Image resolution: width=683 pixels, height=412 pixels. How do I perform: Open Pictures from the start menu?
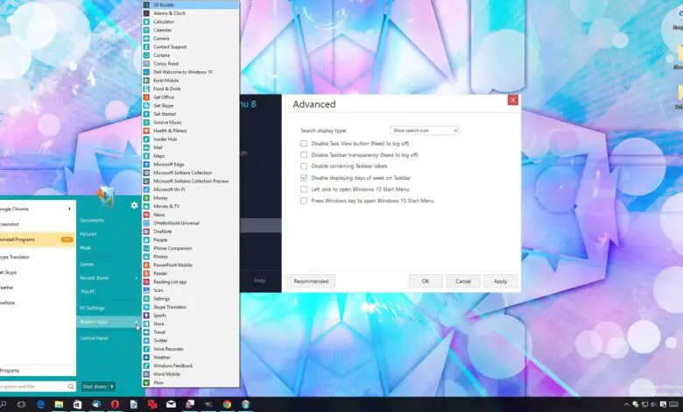[x=88, y=234]
